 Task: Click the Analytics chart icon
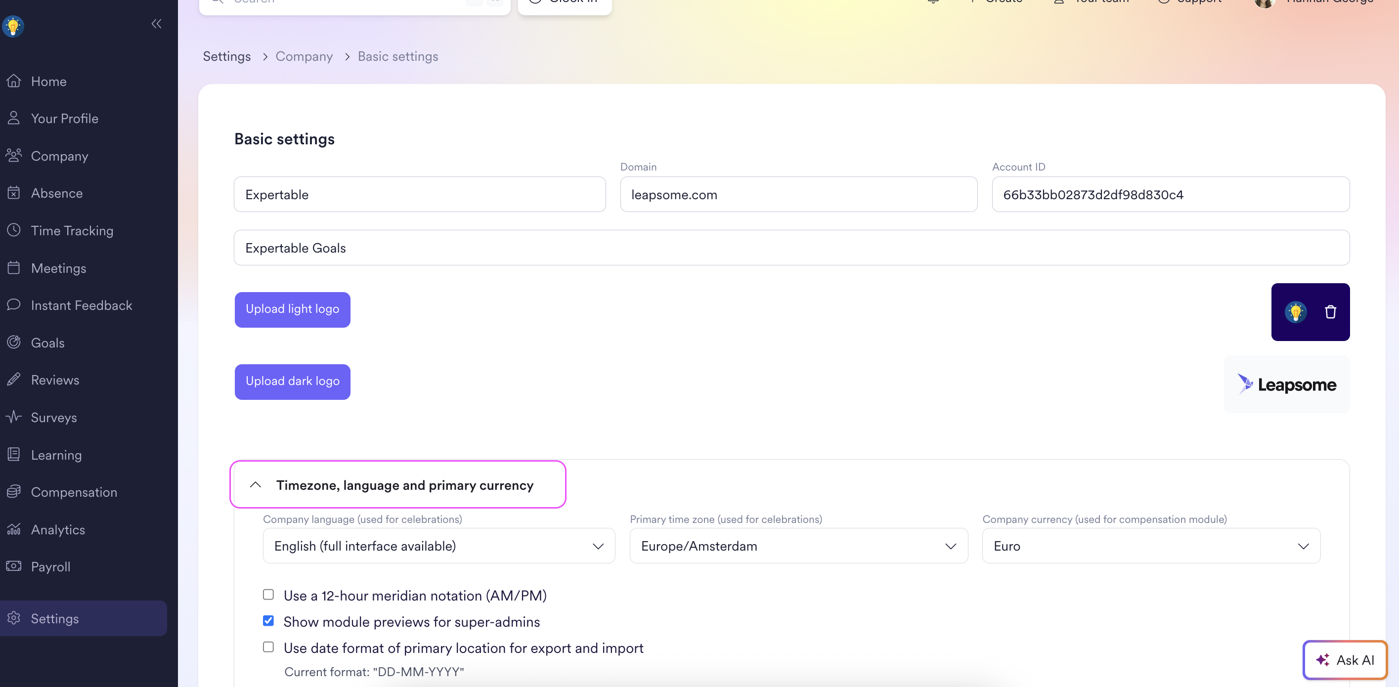[13, 529]
